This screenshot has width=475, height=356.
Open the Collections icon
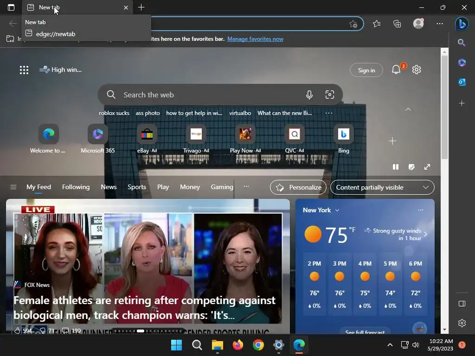[397, 24]
